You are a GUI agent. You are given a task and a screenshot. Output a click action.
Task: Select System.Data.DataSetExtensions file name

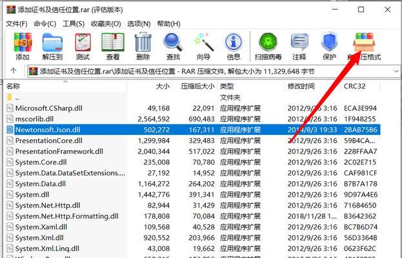click(x=70, y=173)
